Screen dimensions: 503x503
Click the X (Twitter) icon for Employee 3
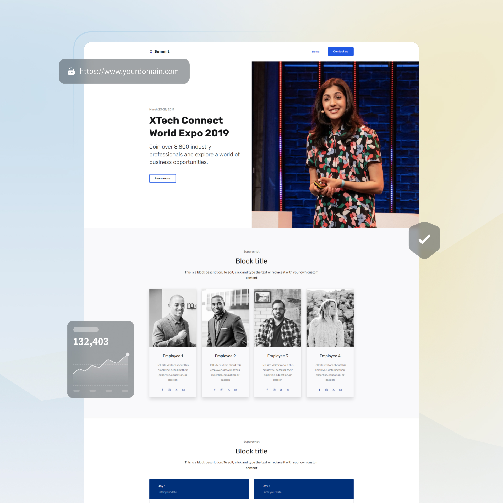coord(281,390)
